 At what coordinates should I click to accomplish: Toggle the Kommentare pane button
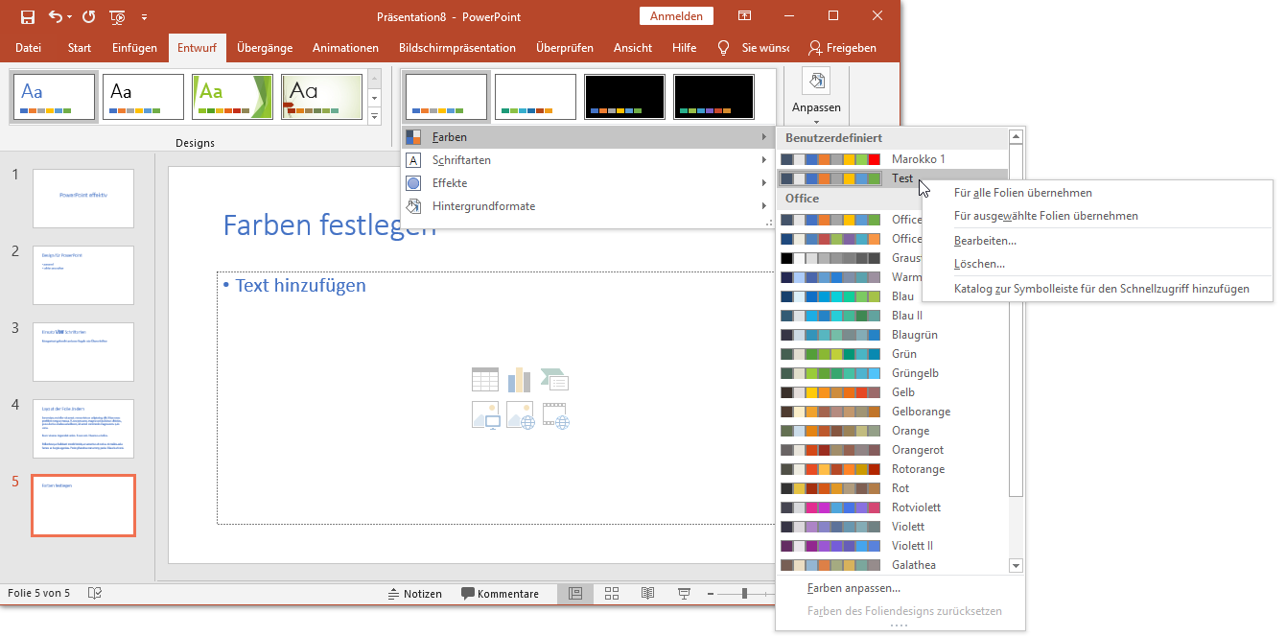coord(500,594)
